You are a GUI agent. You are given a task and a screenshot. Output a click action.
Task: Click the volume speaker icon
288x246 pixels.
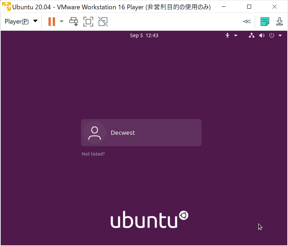[262, 35]
